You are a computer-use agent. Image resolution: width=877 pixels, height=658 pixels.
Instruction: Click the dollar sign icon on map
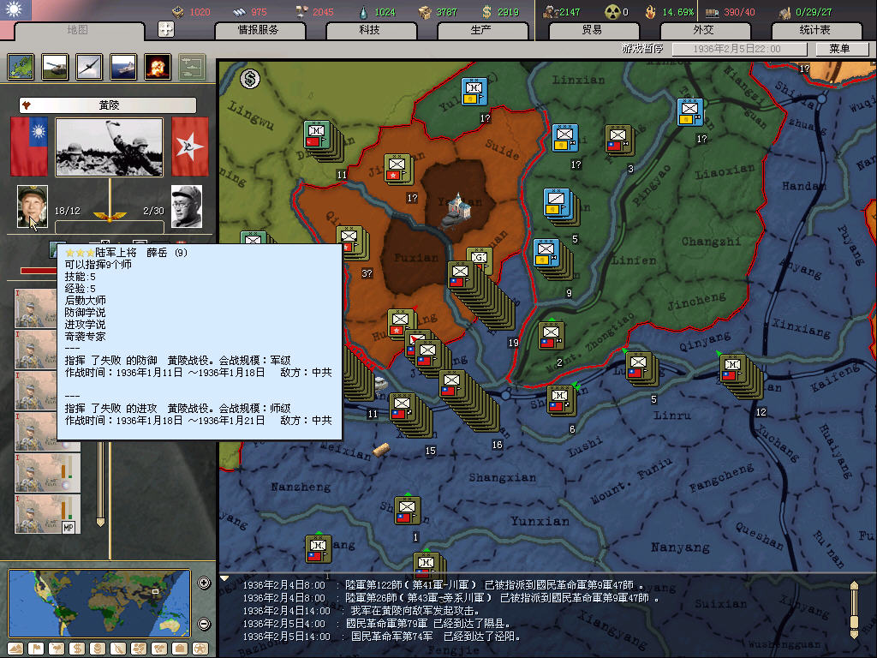249,80
